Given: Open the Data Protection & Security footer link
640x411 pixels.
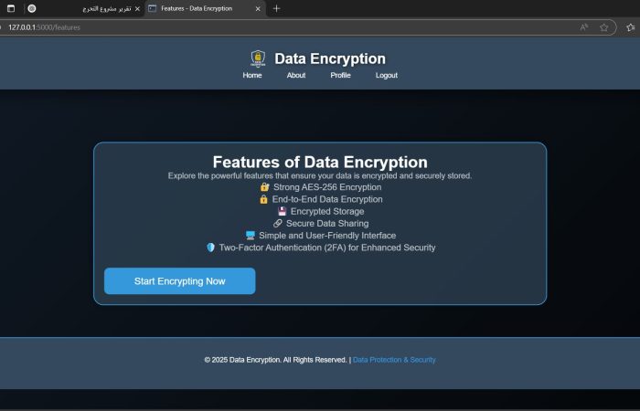Looking at the screenshot, I should 394,360.
